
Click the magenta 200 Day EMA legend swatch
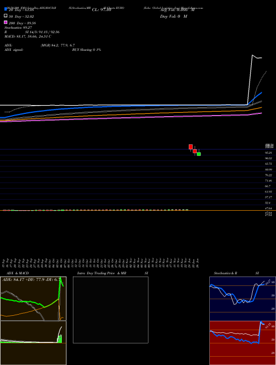click(x=6, y=22)
